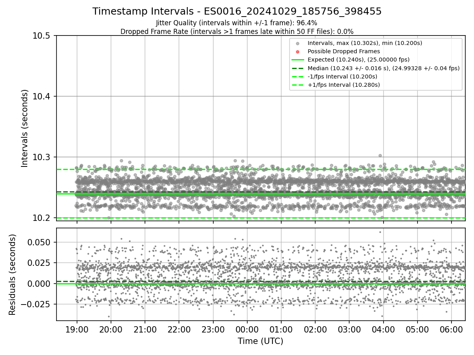Image resolution: width=474 pixels, height=355 pixels.
Task: Select legend entry '+1/fps Interval (10.280s)'
Action: (x=344, y=84)
